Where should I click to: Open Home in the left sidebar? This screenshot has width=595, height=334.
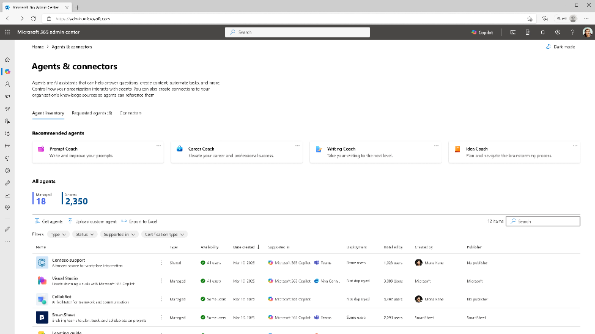tap(7, 59)
